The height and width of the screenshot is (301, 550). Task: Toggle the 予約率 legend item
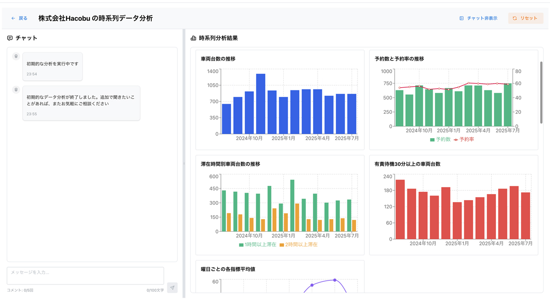pos(464,139)
